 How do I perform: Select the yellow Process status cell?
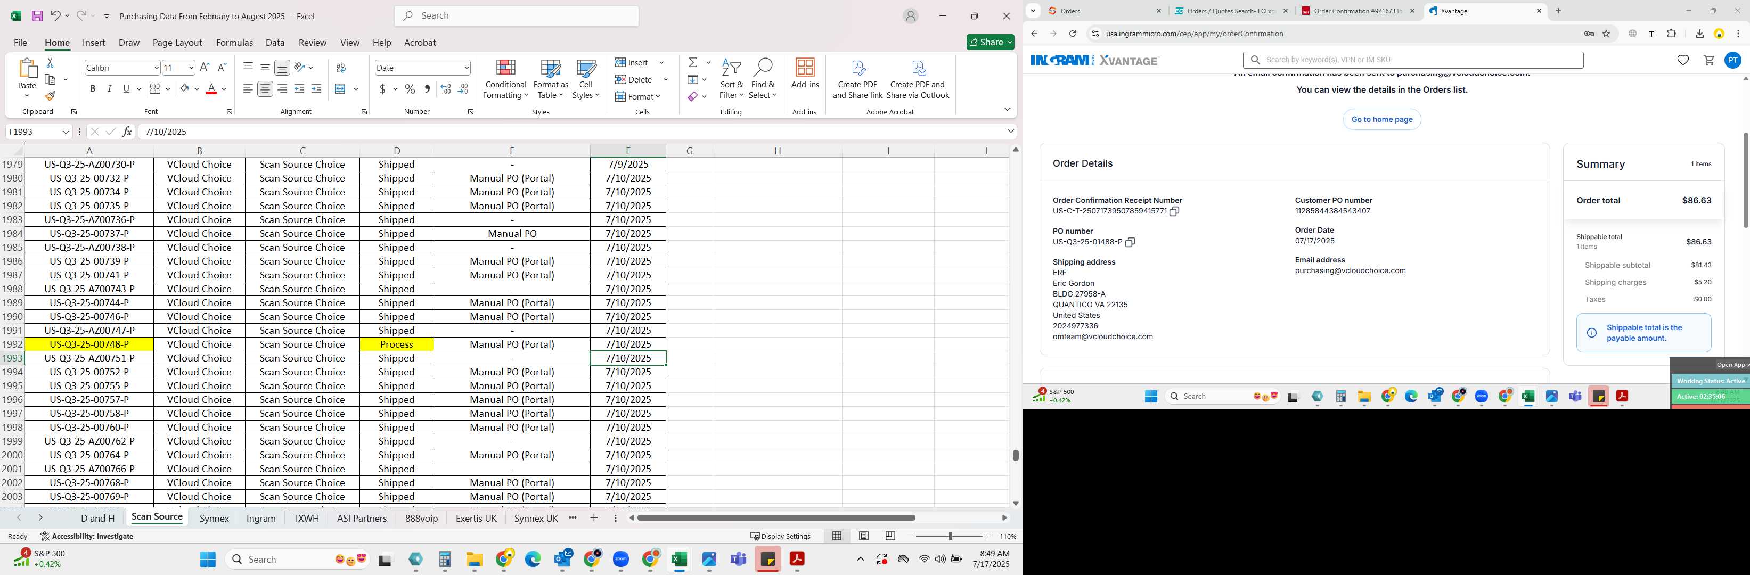point(397,344)
